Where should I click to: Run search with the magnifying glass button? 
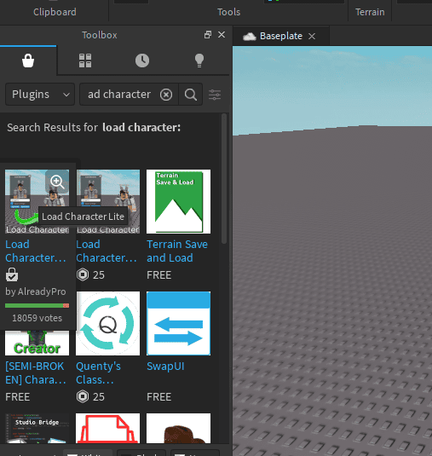point(191,95)
